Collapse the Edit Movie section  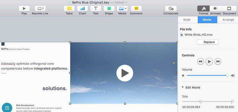coord(183,87)
